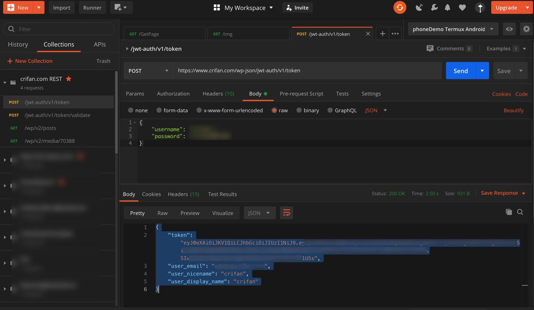The height and width of the screenshot is (310, 534).
Task: Expand the /jwt-auth/v1/token request title
Action: [127, 49]
